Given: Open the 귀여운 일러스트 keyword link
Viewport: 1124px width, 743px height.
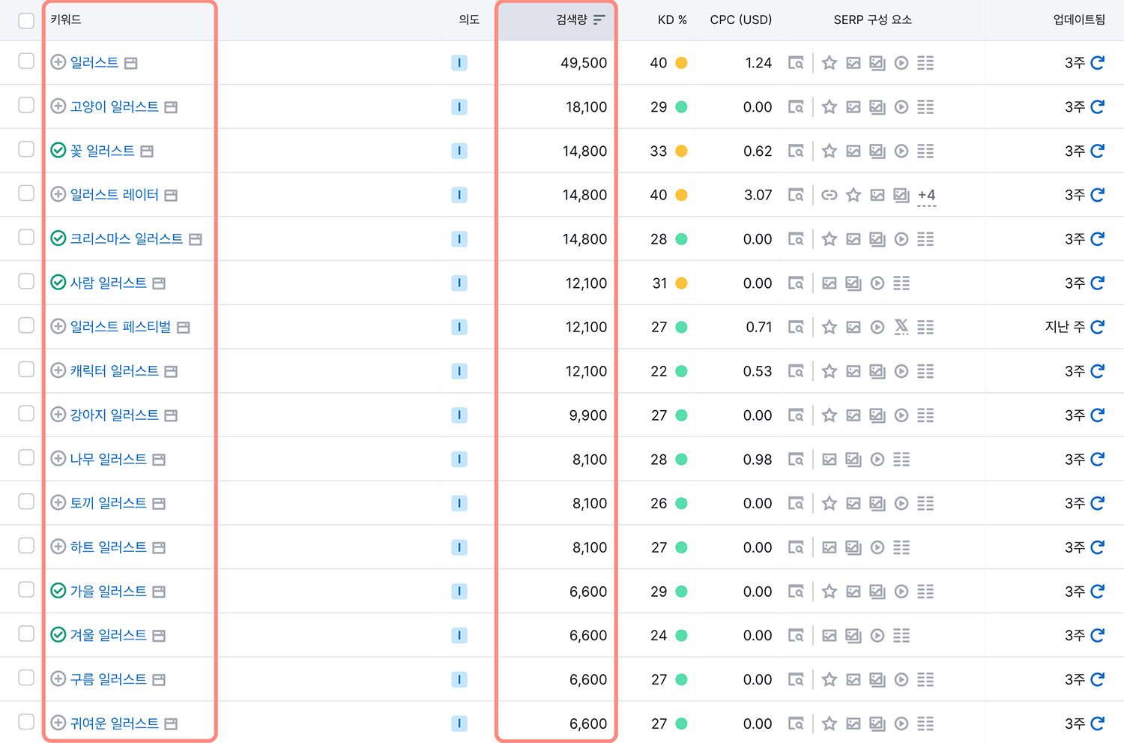Looking at the screenshot, I should coord(115,723).
